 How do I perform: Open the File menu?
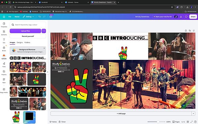pyautogui.click(x=10, y=17)
